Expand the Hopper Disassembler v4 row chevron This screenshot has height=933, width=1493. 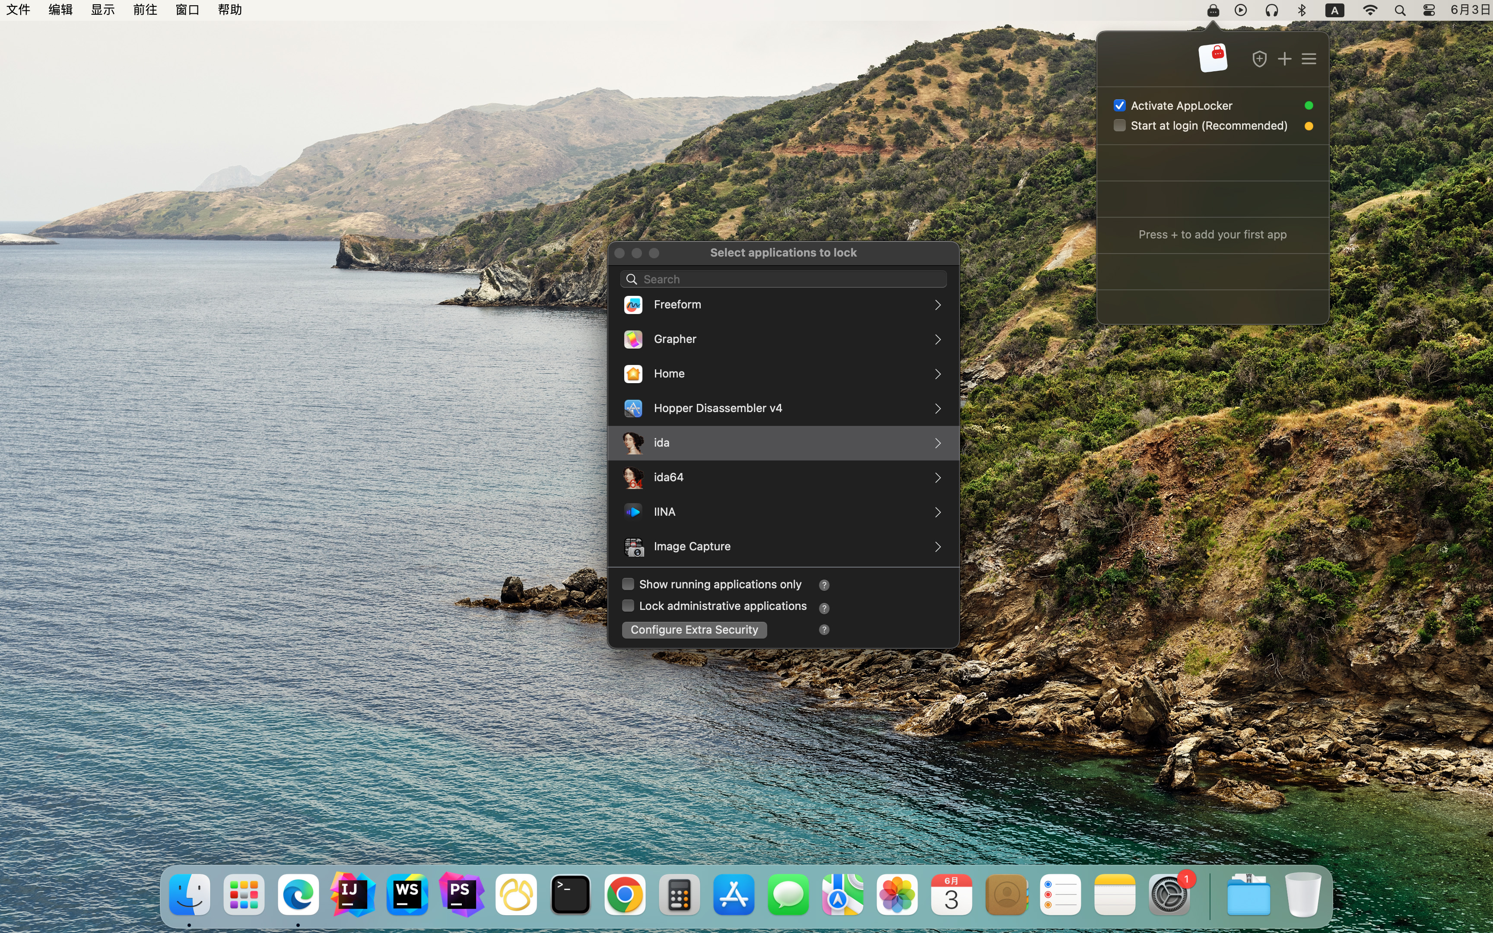pos(938,409)
